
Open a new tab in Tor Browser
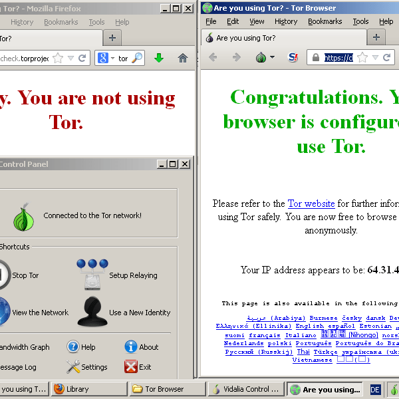coord(376,37)
